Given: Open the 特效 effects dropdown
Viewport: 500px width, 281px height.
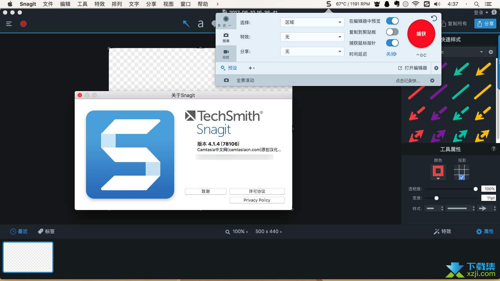Looking at the screenshot, I should coord(312,37).
